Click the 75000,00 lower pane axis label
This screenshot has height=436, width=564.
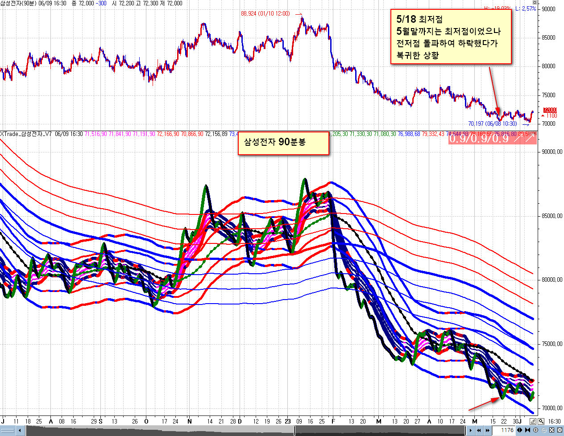coord(552,344)
